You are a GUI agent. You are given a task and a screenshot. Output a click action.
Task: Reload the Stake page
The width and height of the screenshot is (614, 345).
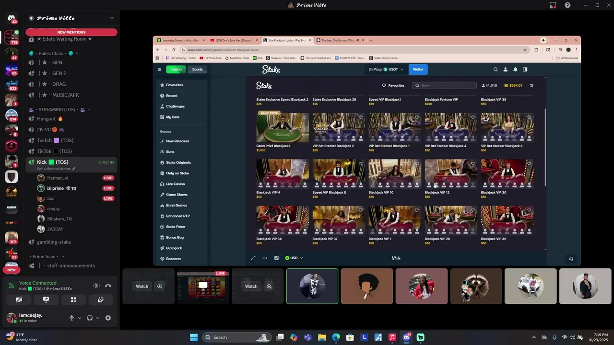pos(174,50)
